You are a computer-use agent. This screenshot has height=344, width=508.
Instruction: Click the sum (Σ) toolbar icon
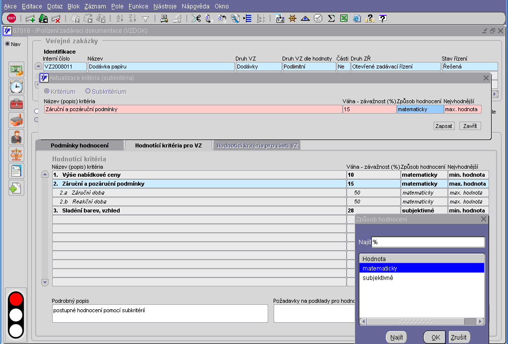pyautogui.click(x=331, y=18)
